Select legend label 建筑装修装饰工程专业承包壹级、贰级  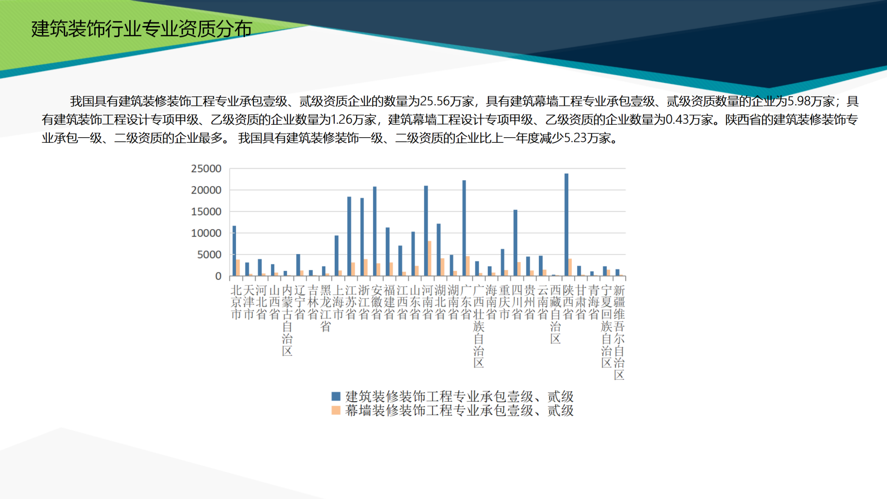click(x=459, y=396)
